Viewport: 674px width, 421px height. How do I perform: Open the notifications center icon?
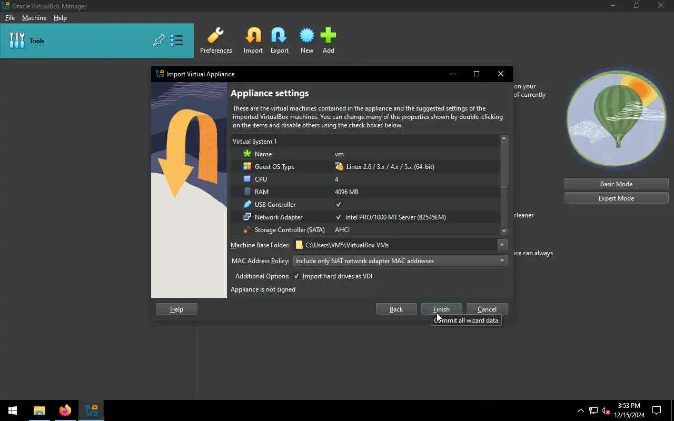(657, 410)
